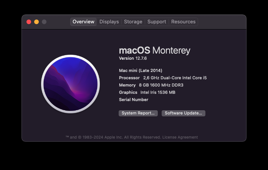Close the About This Mac window

point(29,22)
